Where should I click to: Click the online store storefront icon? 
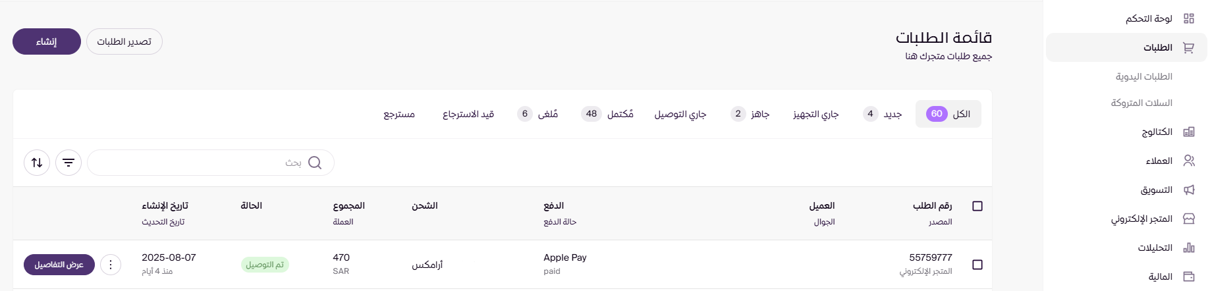tap(1188, 219)
